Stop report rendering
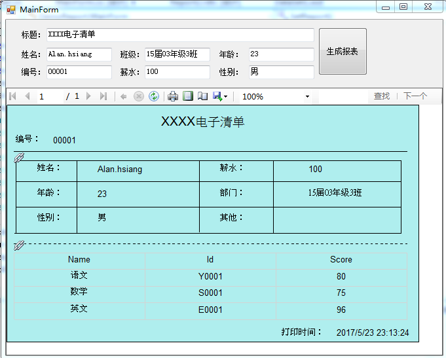Screen dimensions: 446x358 pos(139,96)
